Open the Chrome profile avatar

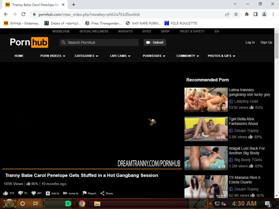(264, 14)
